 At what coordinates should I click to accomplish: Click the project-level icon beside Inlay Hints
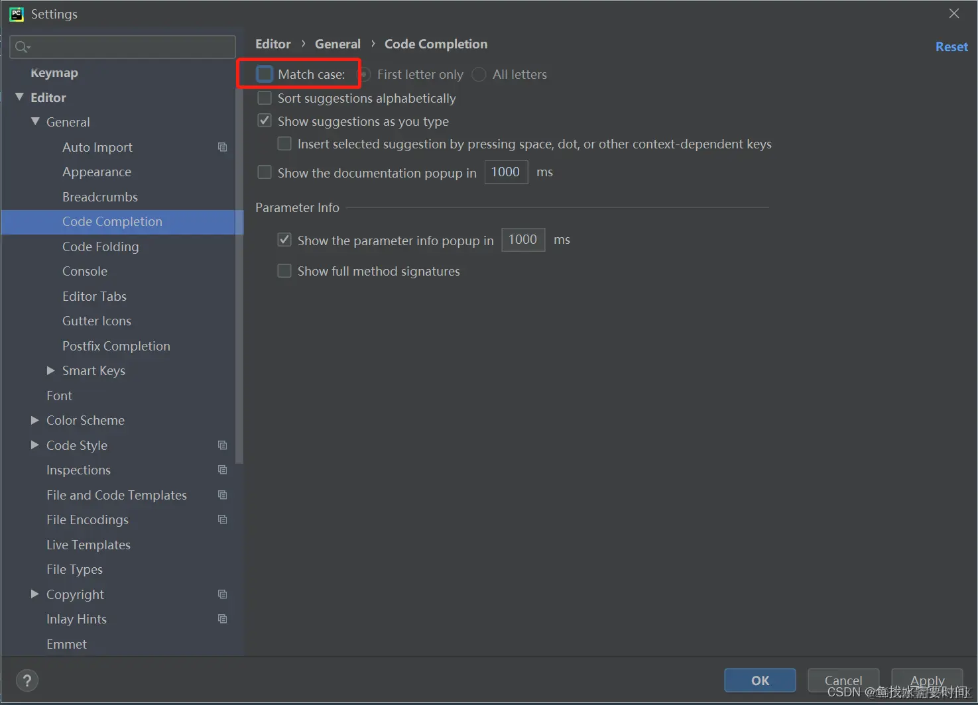tap(223, 619)
